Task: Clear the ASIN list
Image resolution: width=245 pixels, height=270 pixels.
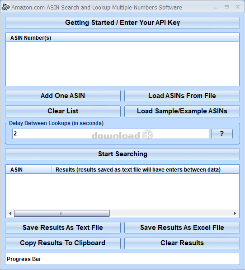Action: (x=63, y=111)
